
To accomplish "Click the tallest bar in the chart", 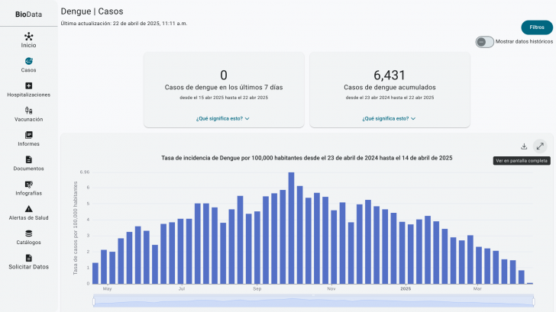I will [291, 228].
